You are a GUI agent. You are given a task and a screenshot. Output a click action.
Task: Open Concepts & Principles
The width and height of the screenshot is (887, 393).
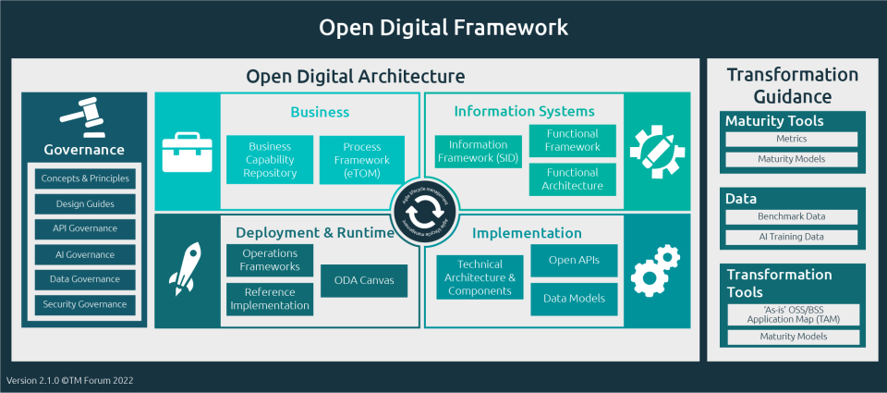[x=85, y=178]
